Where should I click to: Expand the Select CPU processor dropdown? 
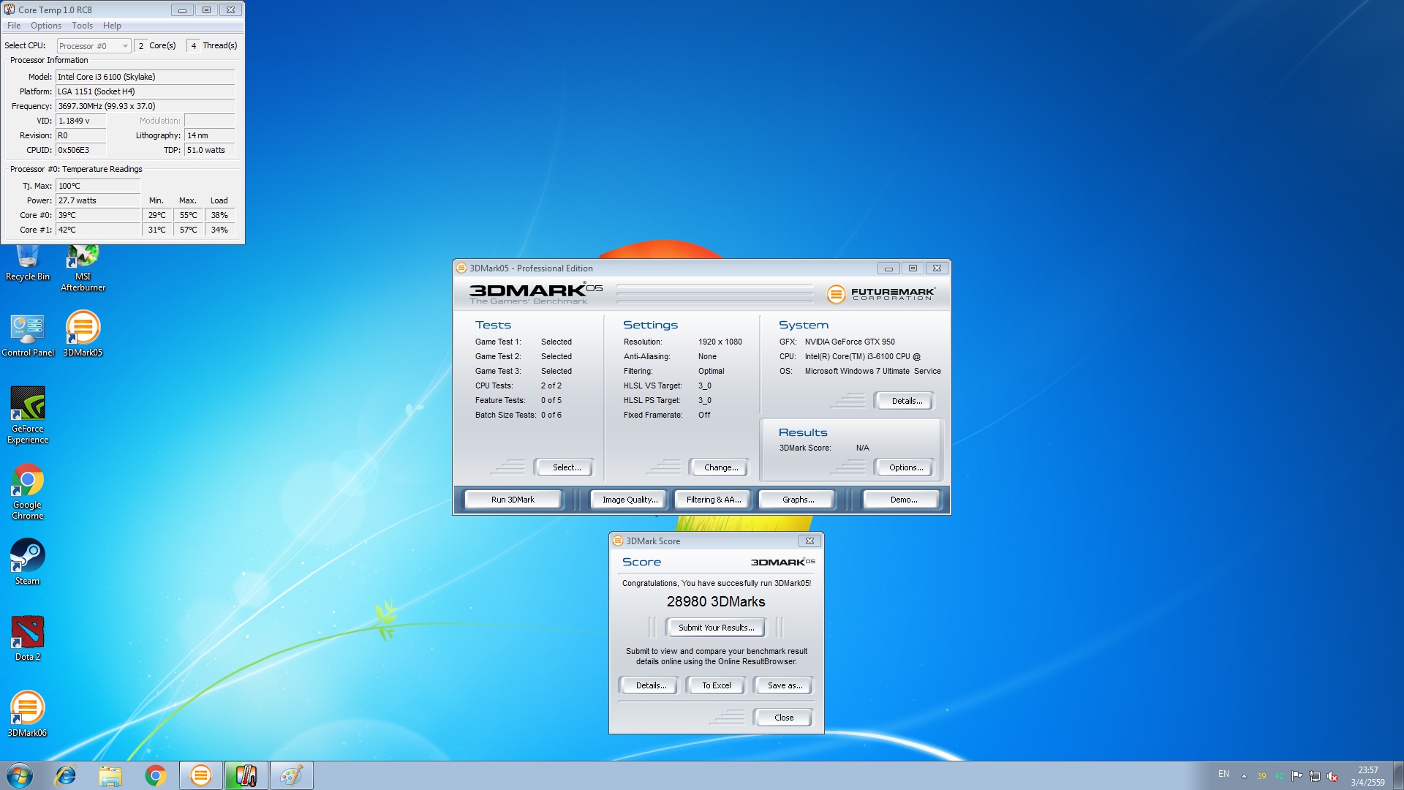point(125,46)
